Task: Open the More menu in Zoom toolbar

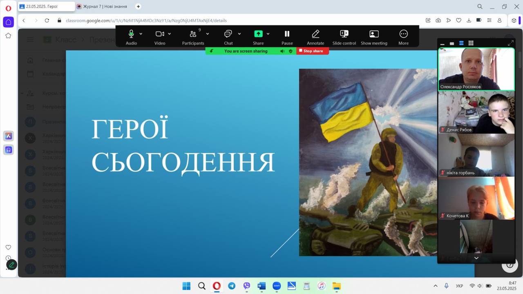Action: point(403,37)
